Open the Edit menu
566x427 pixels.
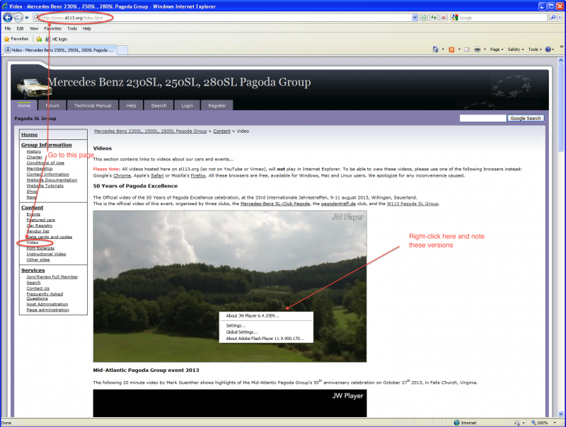coord(21,28)
